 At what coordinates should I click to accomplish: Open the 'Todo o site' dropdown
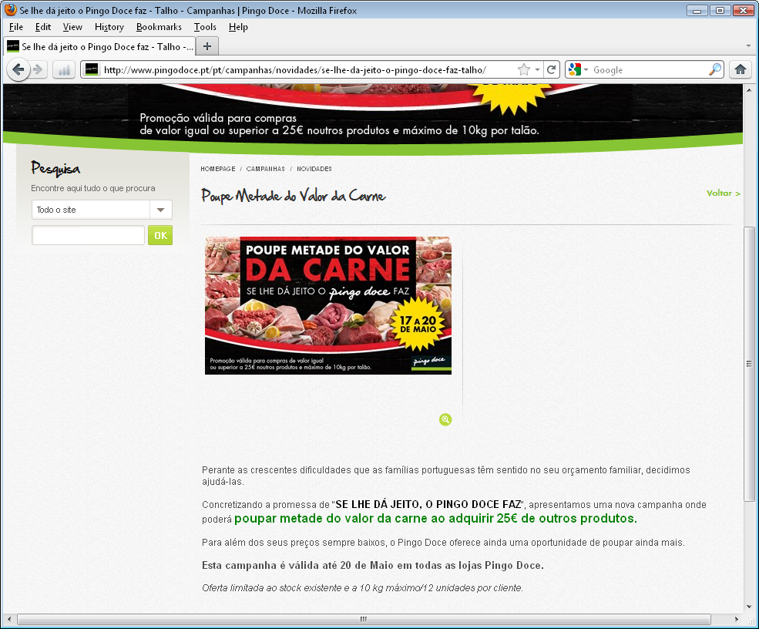point(102,210)
